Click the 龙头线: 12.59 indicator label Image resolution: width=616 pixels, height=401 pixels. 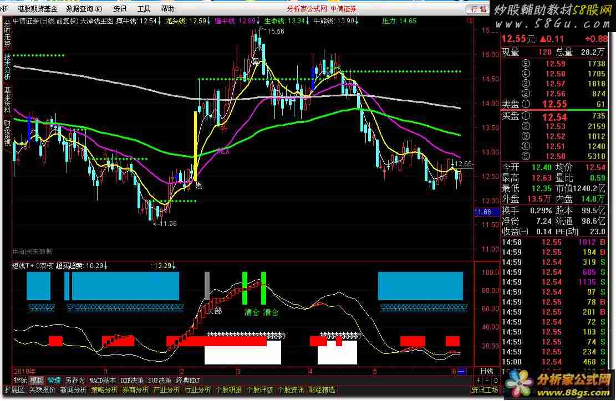point(188,21)
